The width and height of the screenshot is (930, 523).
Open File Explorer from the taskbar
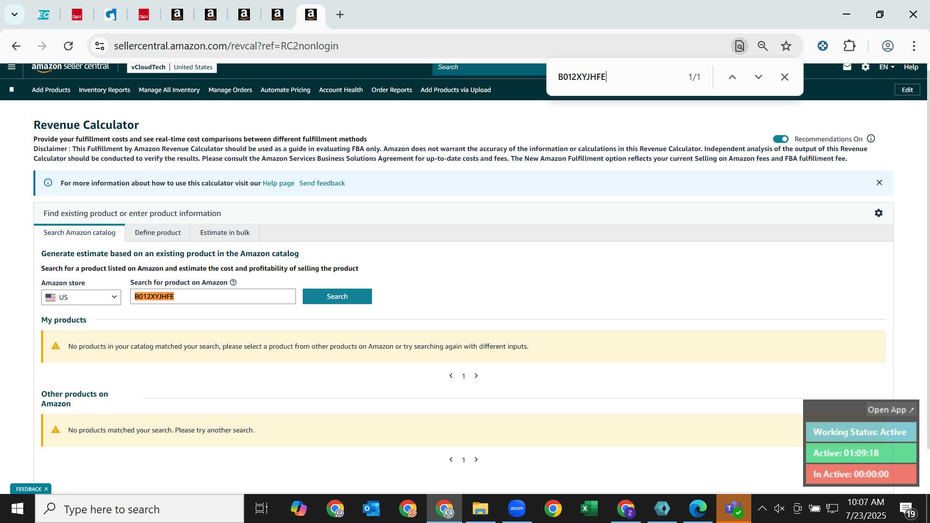tap(480, 509)
